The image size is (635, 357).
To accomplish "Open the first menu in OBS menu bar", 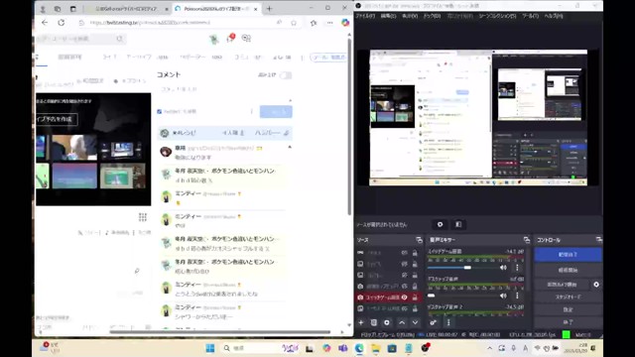I will coord(365,16).
